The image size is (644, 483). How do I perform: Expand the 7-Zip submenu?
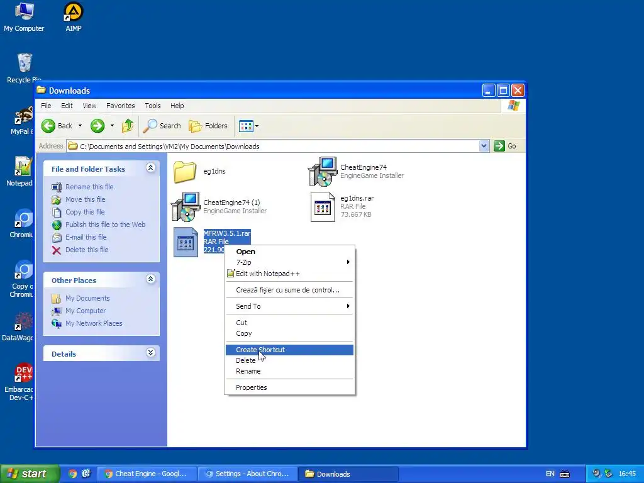289,262
